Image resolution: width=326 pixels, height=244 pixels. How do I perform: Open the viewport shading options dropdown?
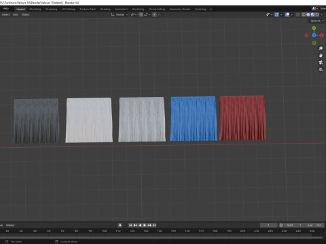pyautogui.click(x=322, y=14)
